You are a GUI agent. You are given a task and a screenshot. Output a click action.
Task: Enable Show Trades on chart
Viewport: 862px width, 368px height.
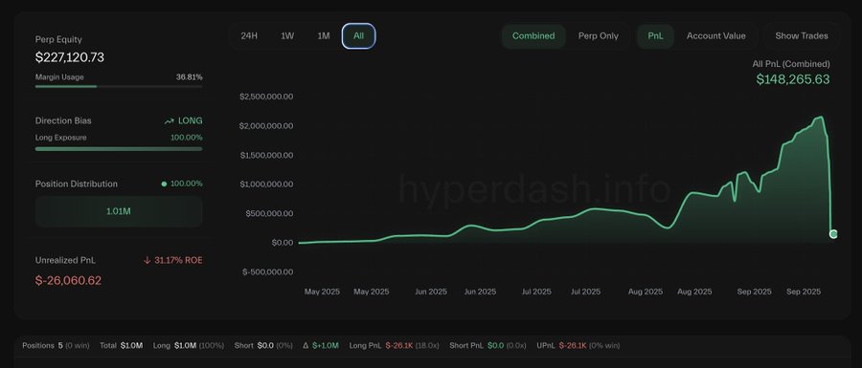802,35
